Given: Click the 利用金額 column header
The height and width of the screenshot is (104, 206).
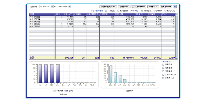Looking at the screenshot, I should (x=124, y=14).
